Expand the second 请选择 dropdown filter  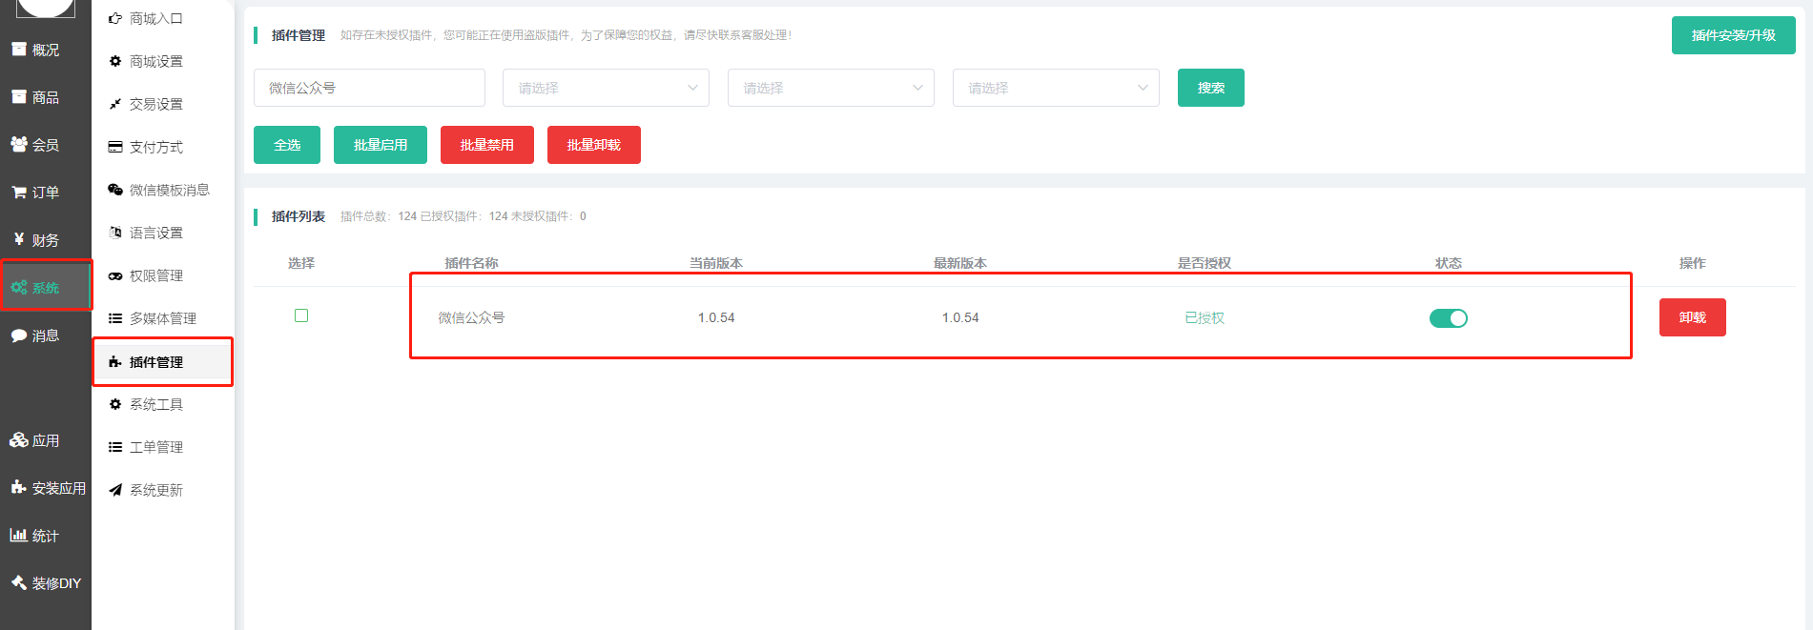point(831,88)
